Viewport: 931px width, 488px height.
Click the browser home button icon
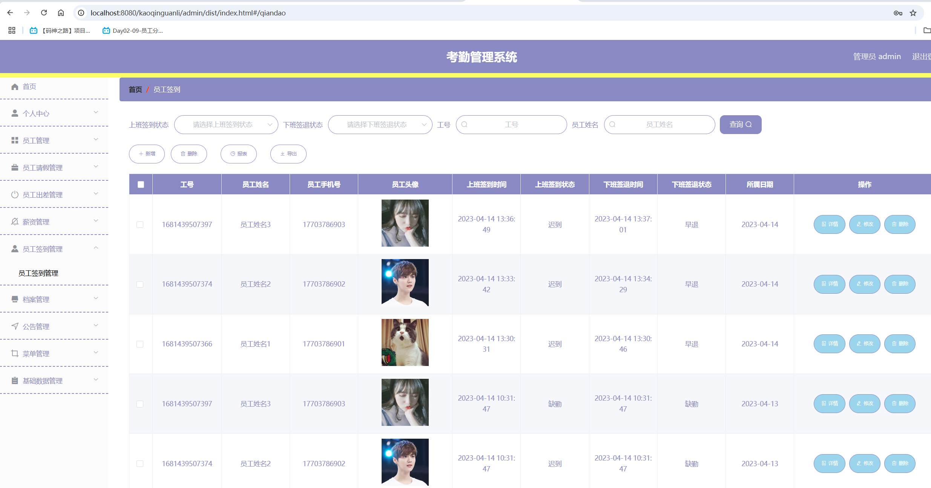point(61,13)
